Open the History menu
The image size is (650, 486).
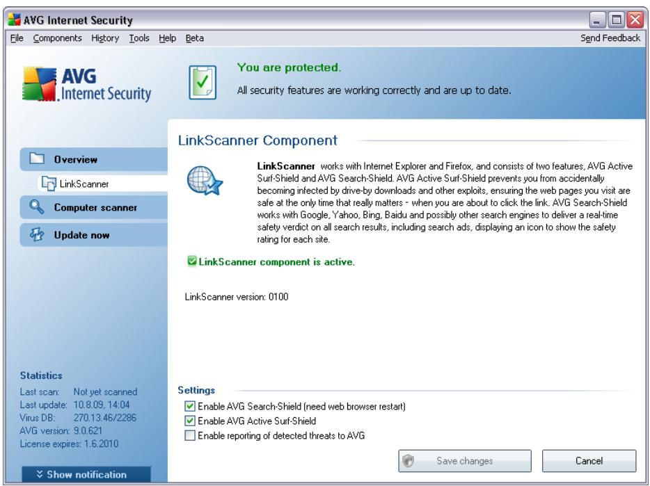(x=105, y=38)
